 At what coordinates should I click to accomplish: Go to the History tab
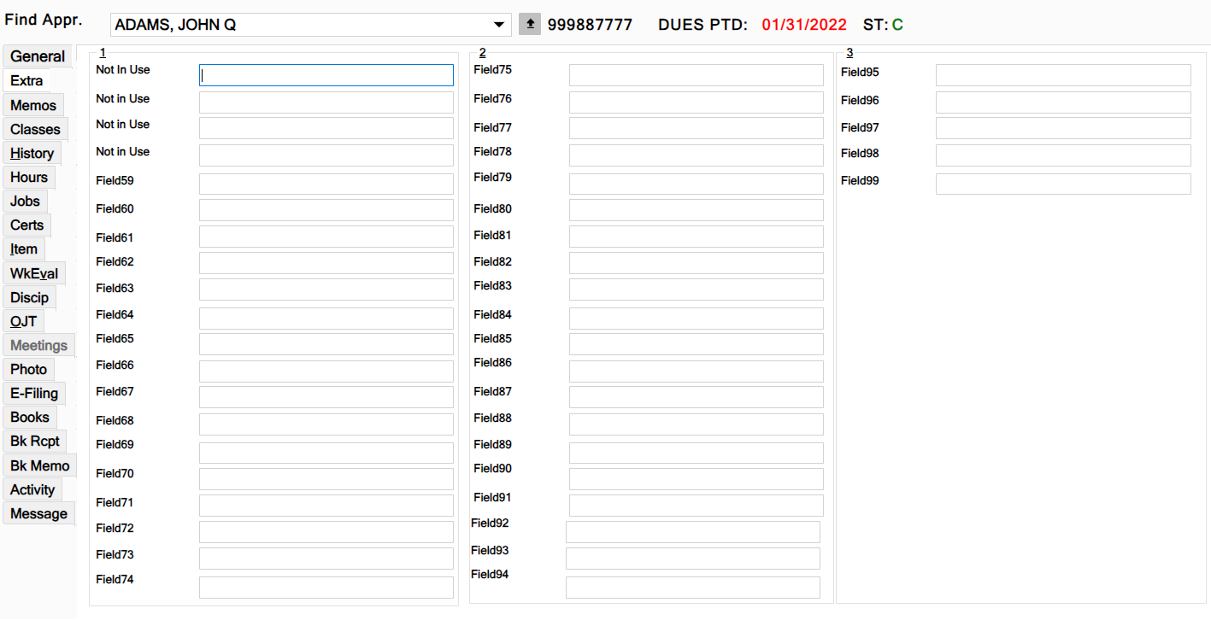[x=32, y=154]
